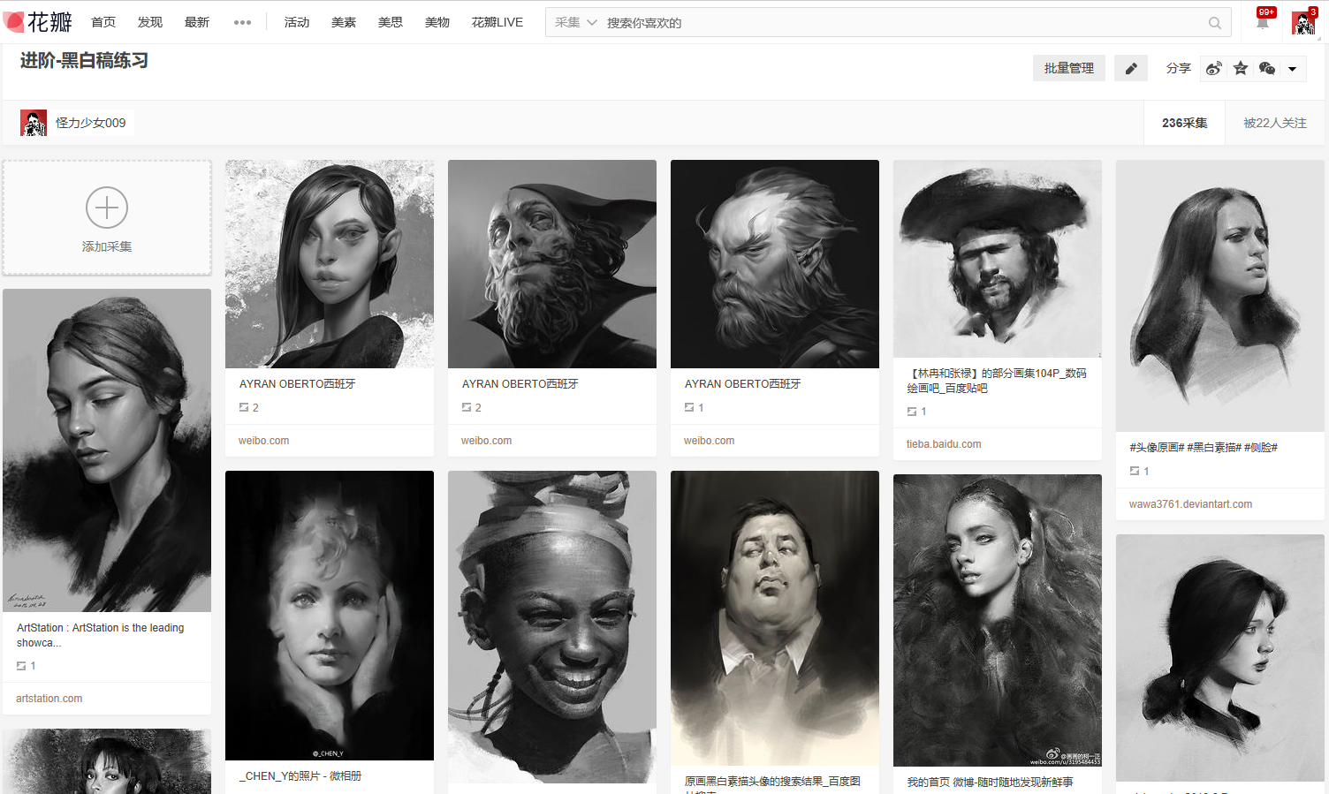Click the _CHEN_Y的照片 - 微相册 caption

(x=300, y=776)
